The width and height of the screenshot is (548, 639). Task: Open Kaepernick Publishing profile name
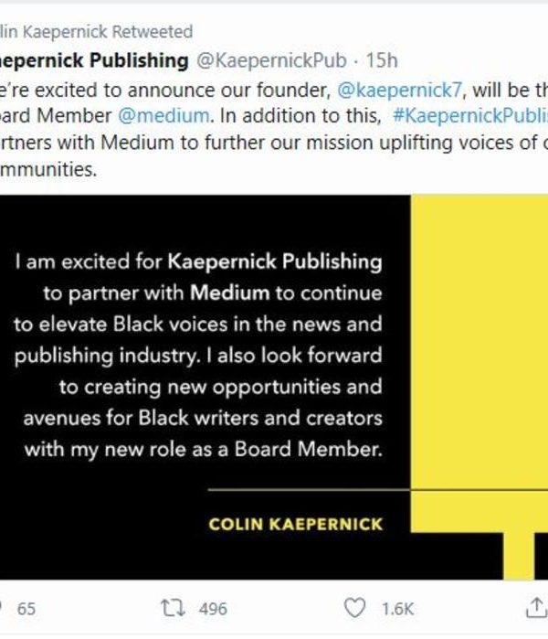pyautogui.click(x=91, y=60)
